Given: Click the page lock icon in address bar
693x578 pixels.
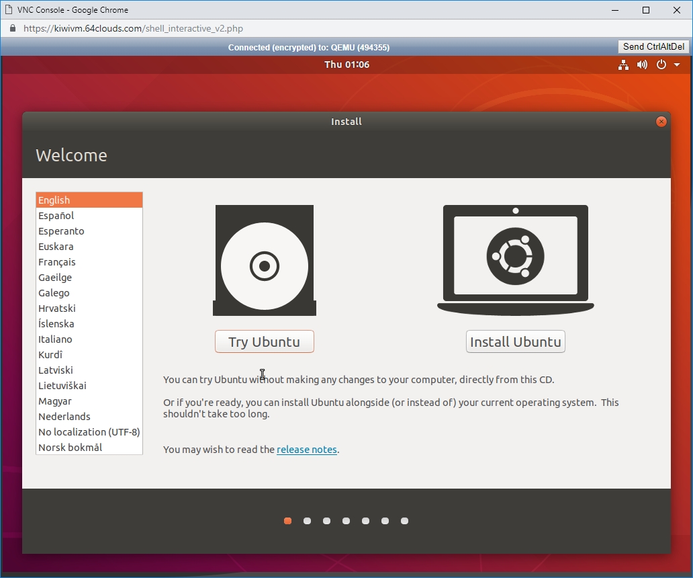Looking at the screenshot, I should pyautogui.click(x=12, y=29).
